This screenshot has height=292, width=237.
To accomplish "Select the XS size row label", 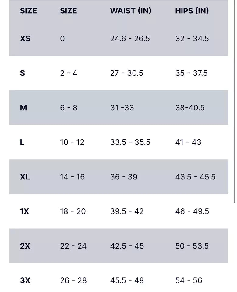I will click(x=25, y=39).
